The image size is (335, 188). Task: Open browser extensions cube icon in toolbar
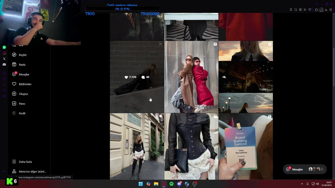316,10
